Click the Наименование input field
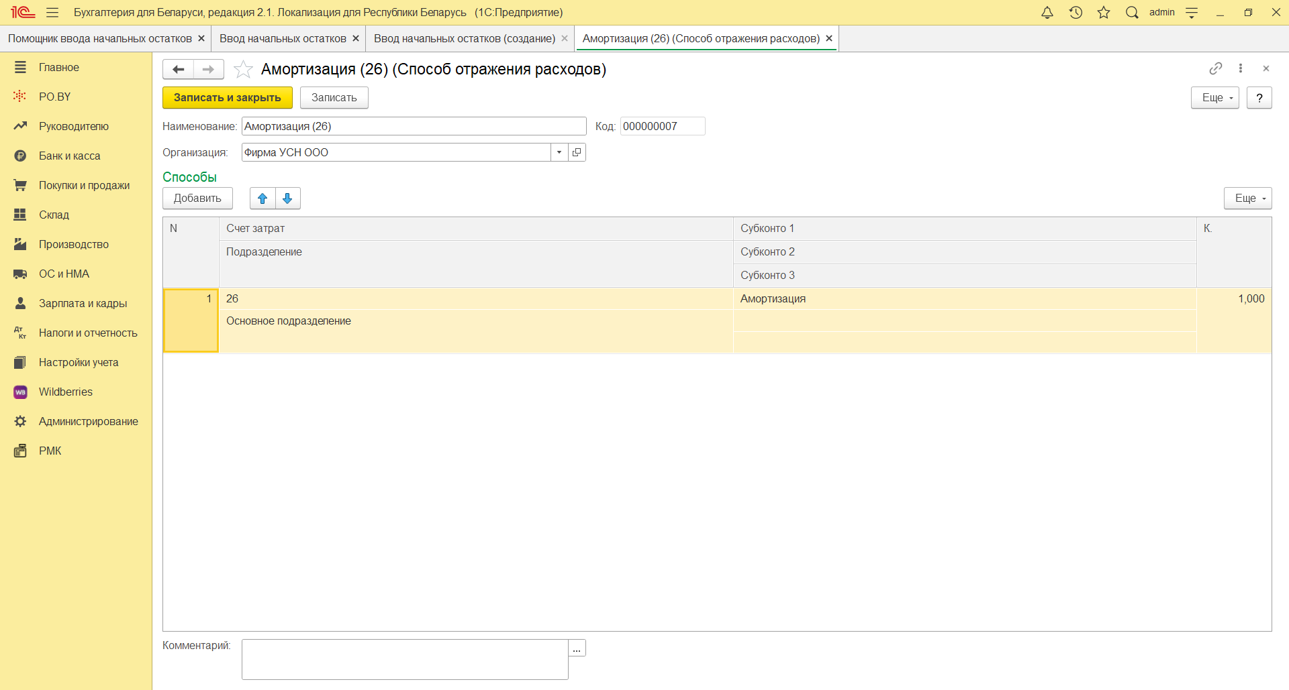This screenshot has width=1289, height=690. coord(414,126)
